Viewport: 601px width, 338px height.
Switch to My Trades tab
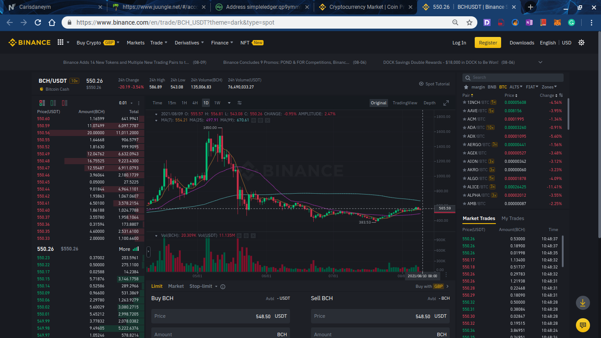coord(513,218)
